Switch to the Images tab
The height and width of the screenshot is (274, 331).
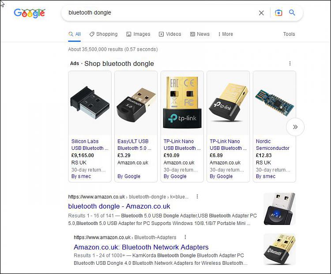point(138,34)
